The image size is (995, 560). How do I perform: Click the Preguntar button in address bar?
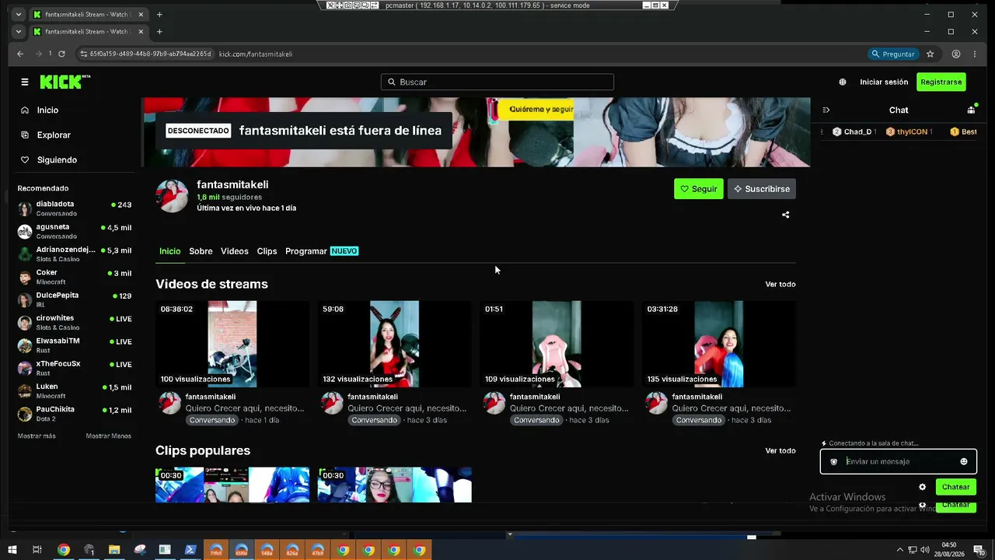[x=892, y=54]
